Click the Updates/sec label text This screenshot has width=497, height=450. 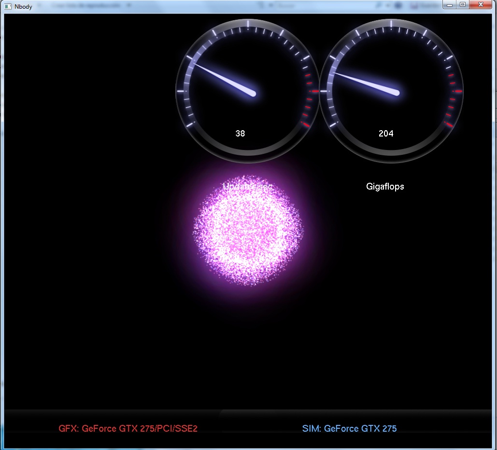point(248,186)
